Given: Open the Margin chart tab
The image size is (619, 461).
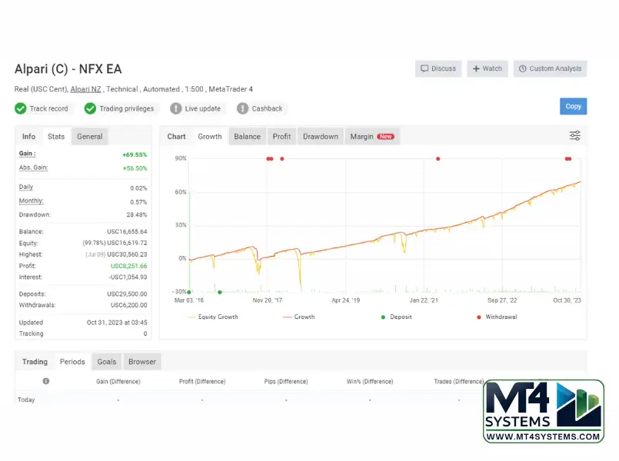Looking at the screenshot, I should (x=371, y=137).
